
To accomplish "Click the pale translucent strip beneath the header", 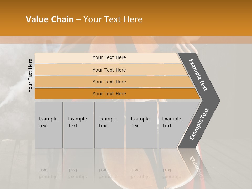I will click(x=126, y=40).
